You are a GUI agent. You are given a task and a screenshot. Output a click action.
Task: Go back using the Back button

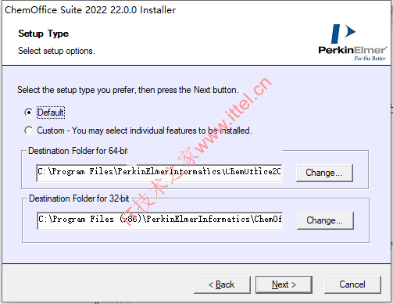point(222,284)
